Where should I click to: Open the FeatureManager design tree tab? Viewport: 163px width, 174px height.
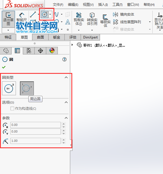pos(6,51)
